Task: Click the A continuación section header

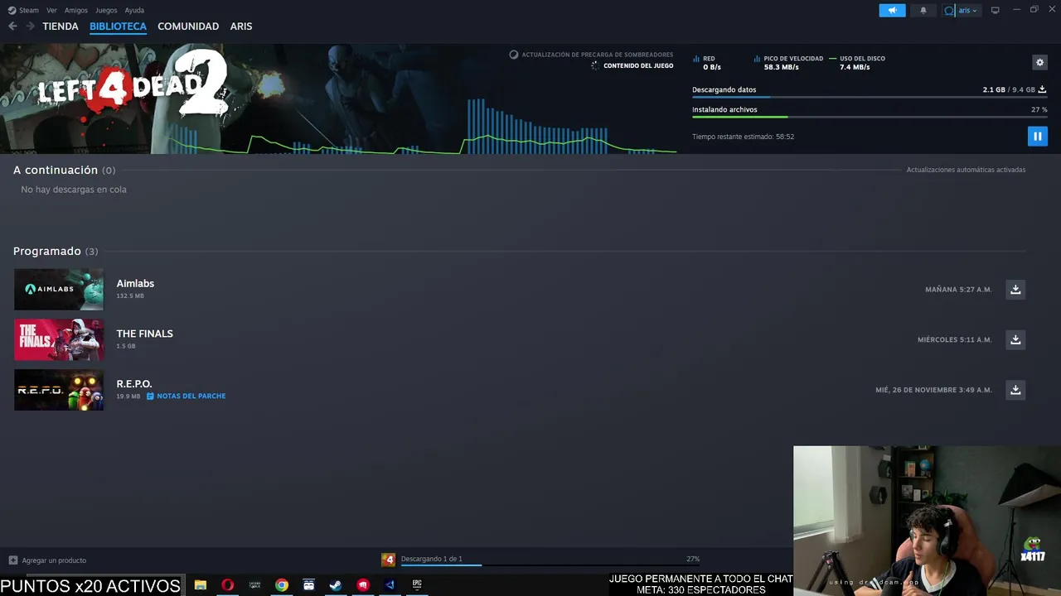Action: [64, 170]
